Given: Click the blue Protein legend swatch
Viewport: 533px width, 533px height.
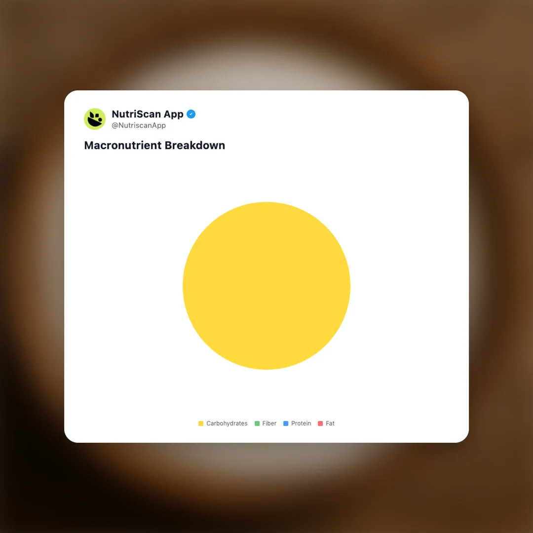Looking at the screenshot, I should (x=286, y=423).
